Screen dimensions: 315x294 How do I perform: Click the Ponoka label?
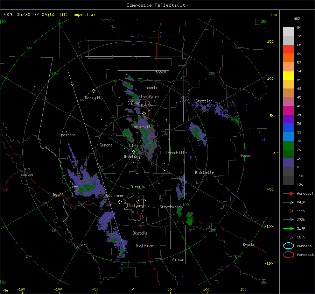coord(160,72)
